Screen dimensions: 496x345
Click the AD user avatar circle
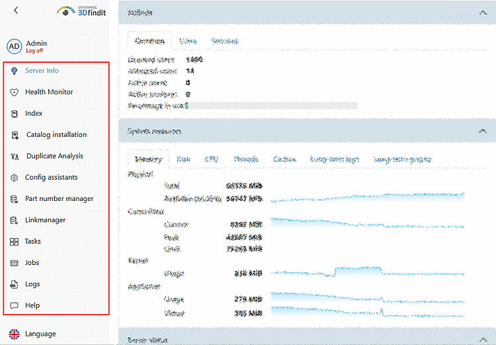click(x=15, y=46)
